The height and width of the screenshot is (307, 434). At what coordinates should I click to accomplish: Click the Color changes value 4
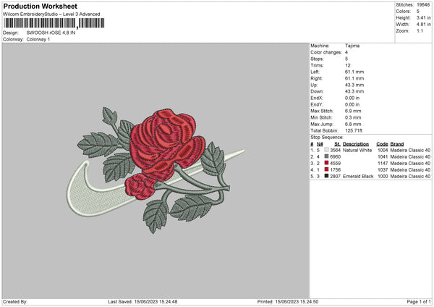[x=346, y=52]
